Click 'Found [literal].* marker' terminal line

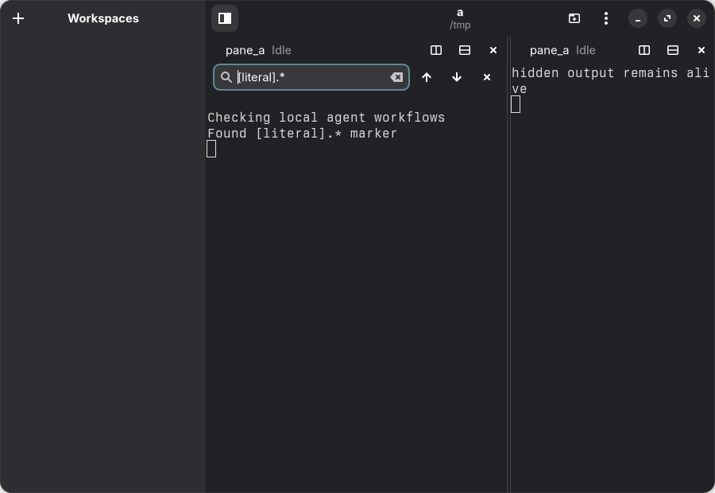(x=303, y=134)
